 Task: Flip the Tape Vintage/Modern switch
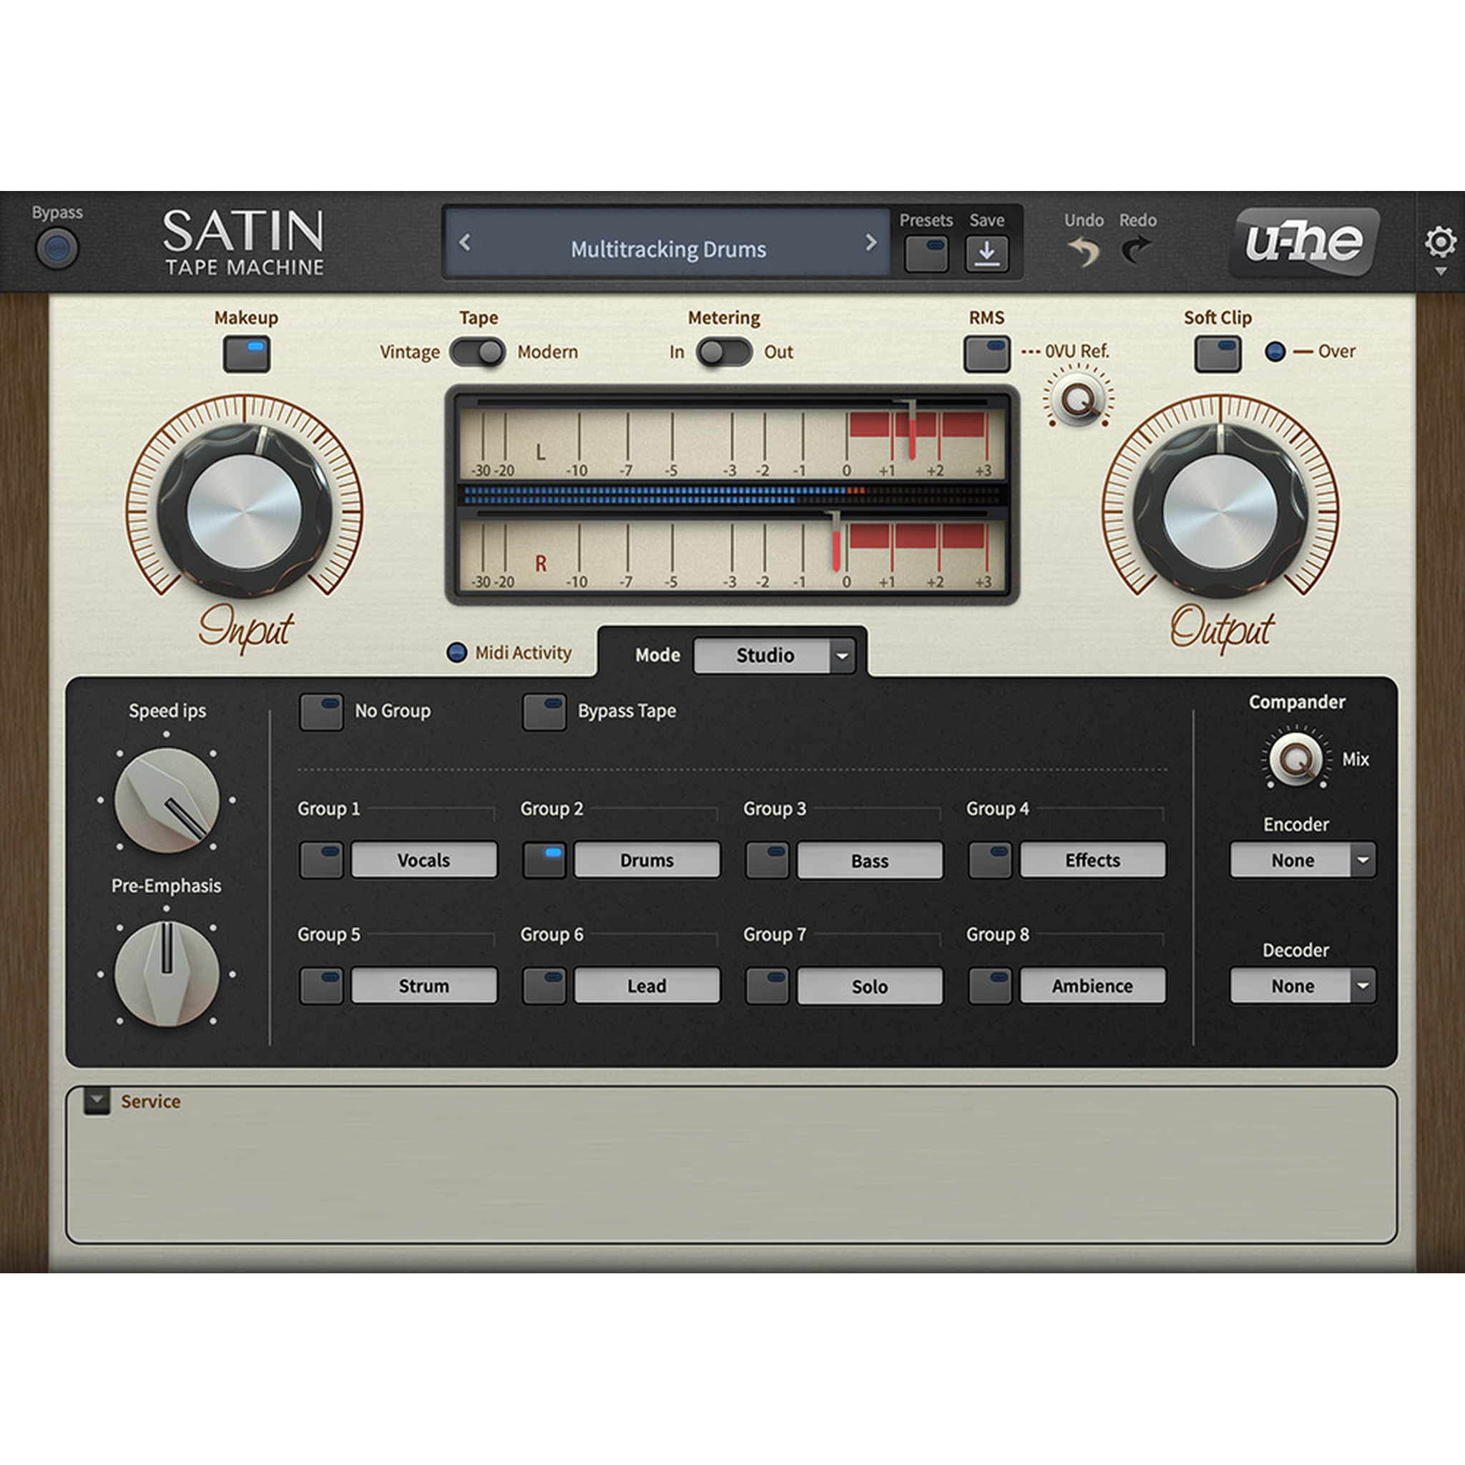pos(478,352)
